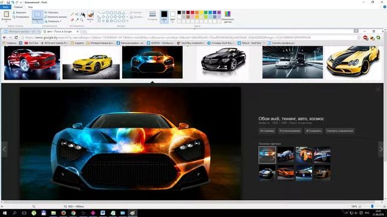Select the Color picker eyedropper tool

point(77,20)
